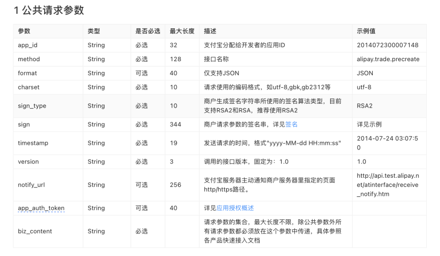Image resolution: width=440 pixels, height=256 pixels.
Task: Click max length 256 for notify_url
Action: [x=175, y=185]
